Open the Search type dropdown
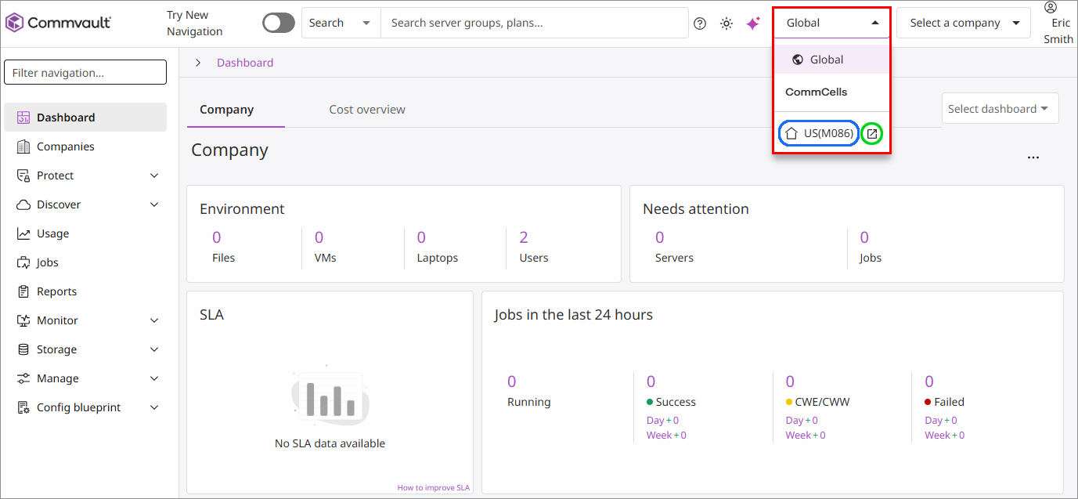 pos(341,23)
